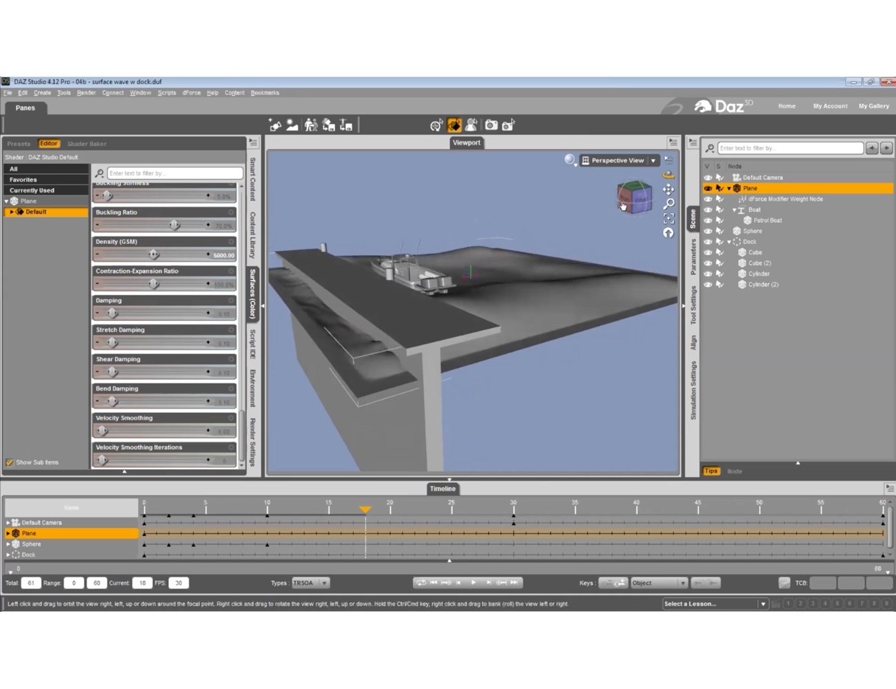Toggle visibility eye for Dock node

pyautogui.click(x=708, y=242)
